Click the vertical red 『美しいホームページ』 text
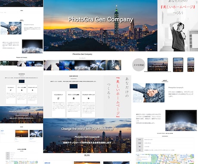This screenshot has width=198, height=164. tap(118, 98)
